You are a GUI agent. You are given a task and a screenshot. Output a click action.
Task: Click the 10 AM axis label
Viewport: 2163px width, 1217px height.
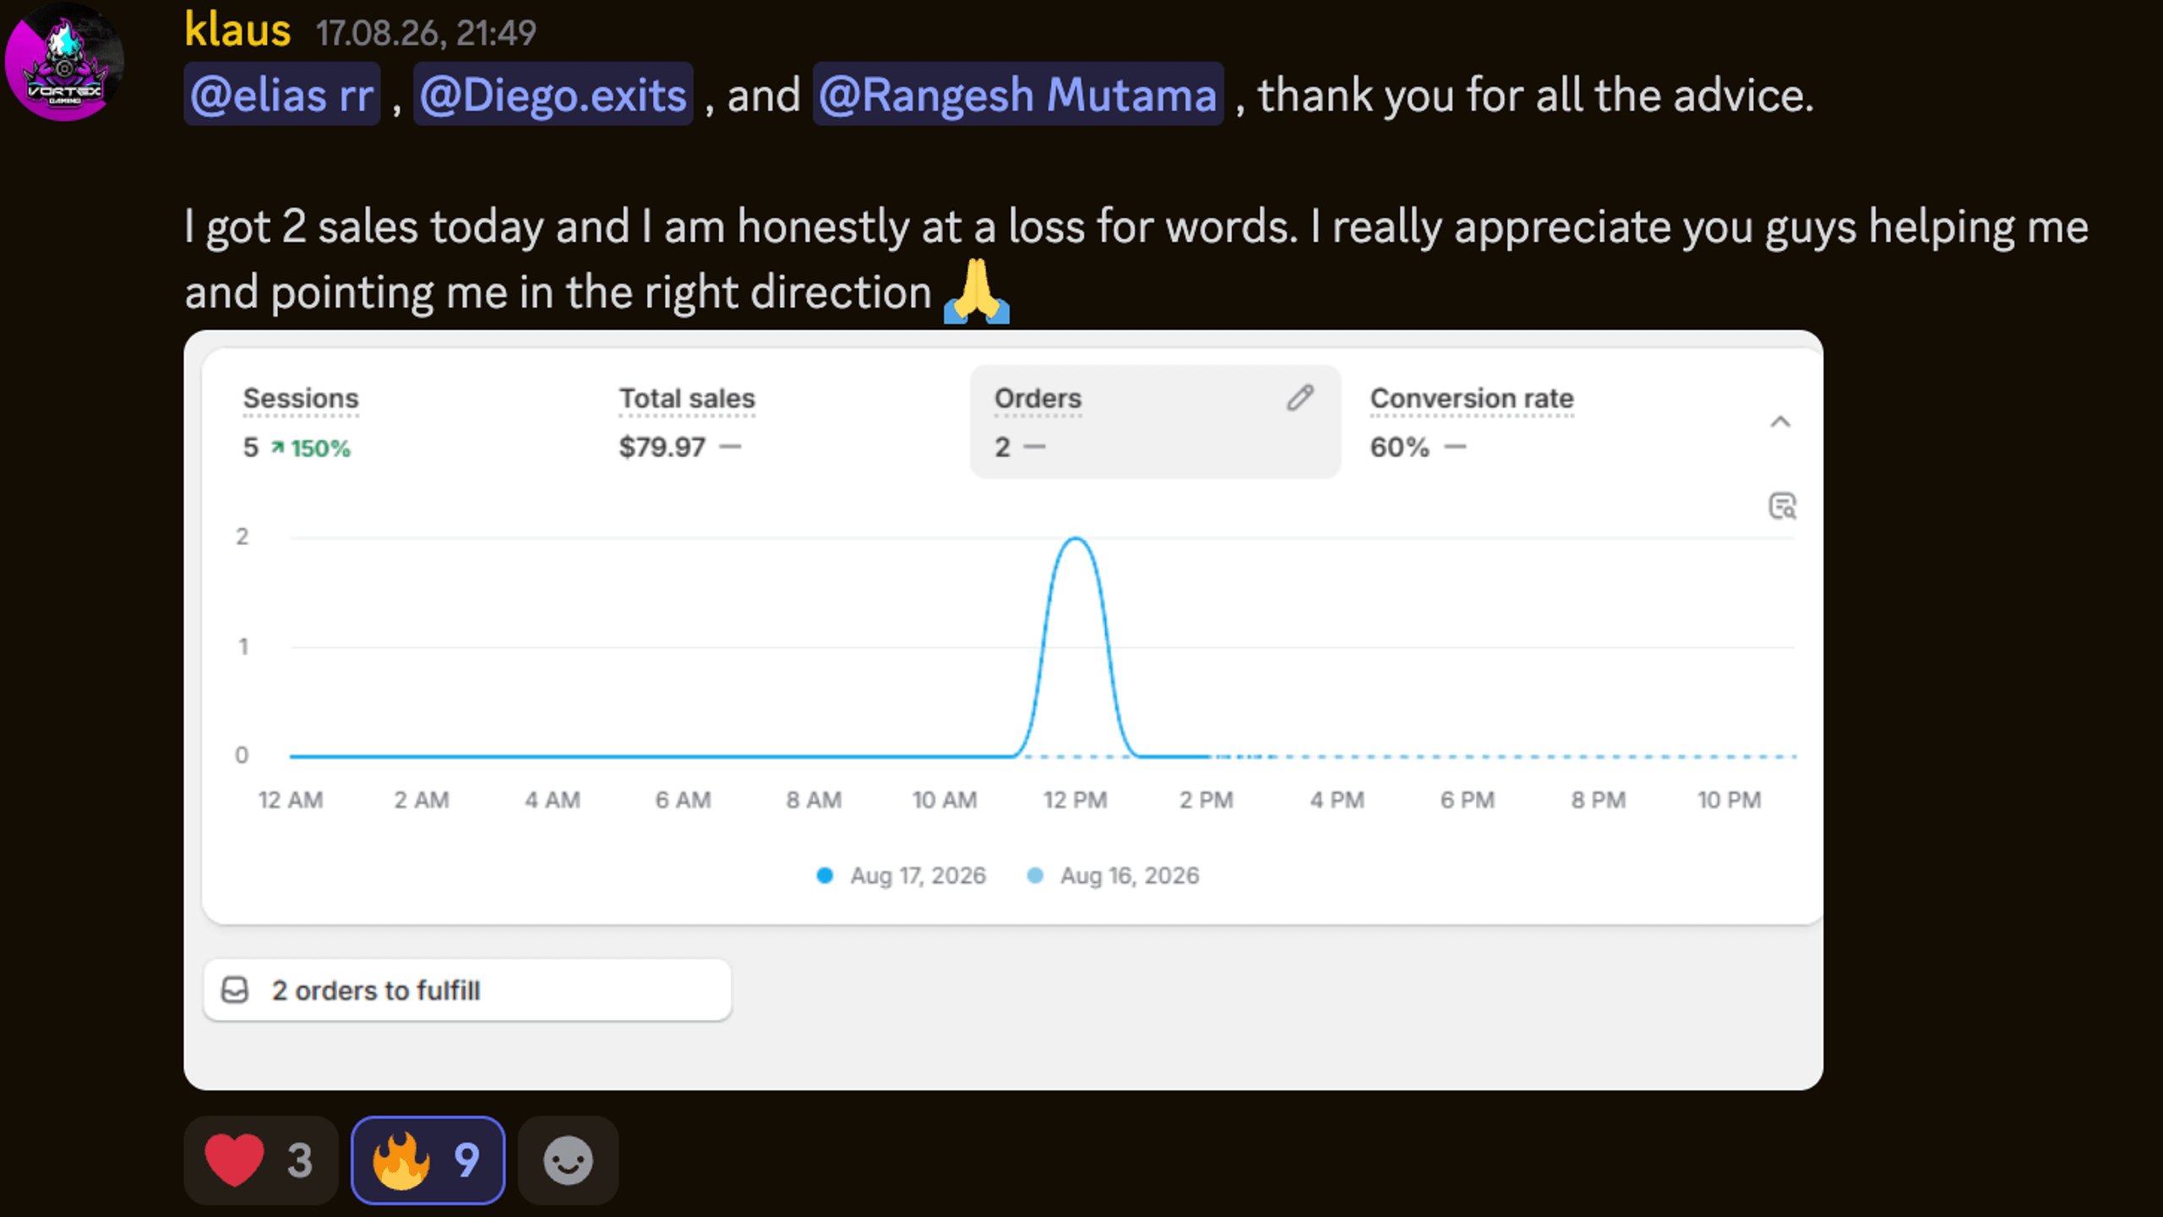pyautogui.click(x=945, y=800)
